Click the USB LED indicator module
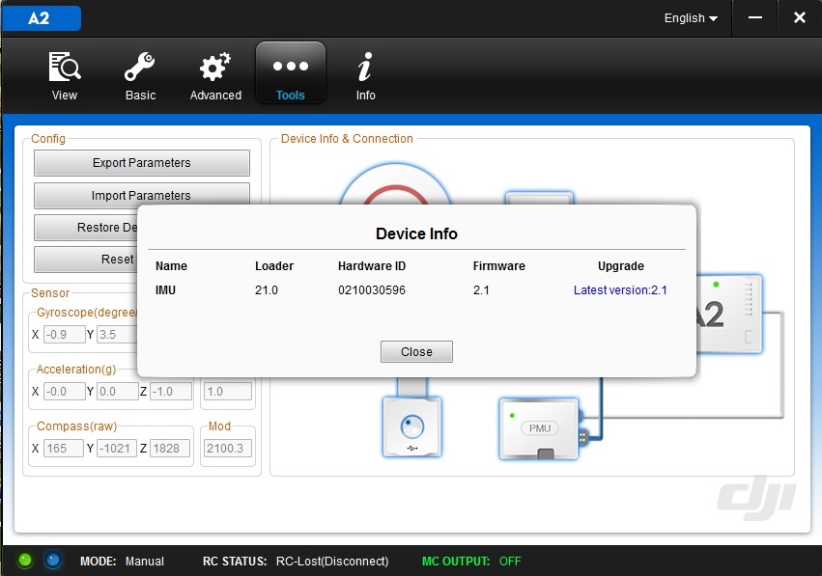 pos(411,425)
